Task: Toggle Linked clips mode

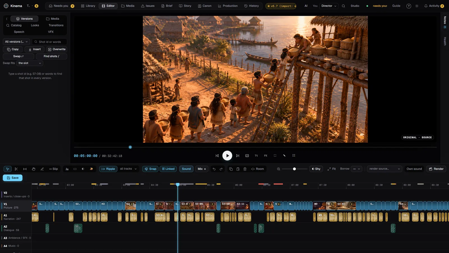Action: [x=168, y=169]
